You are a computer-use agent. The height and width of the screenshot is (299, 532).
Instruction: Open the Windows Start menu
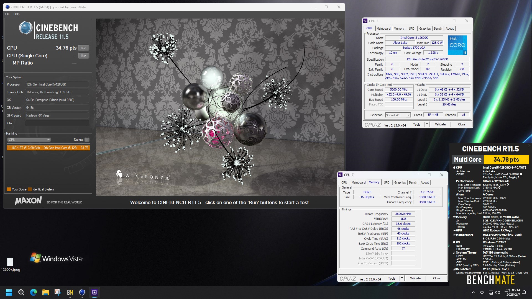(x=9, y=292)
